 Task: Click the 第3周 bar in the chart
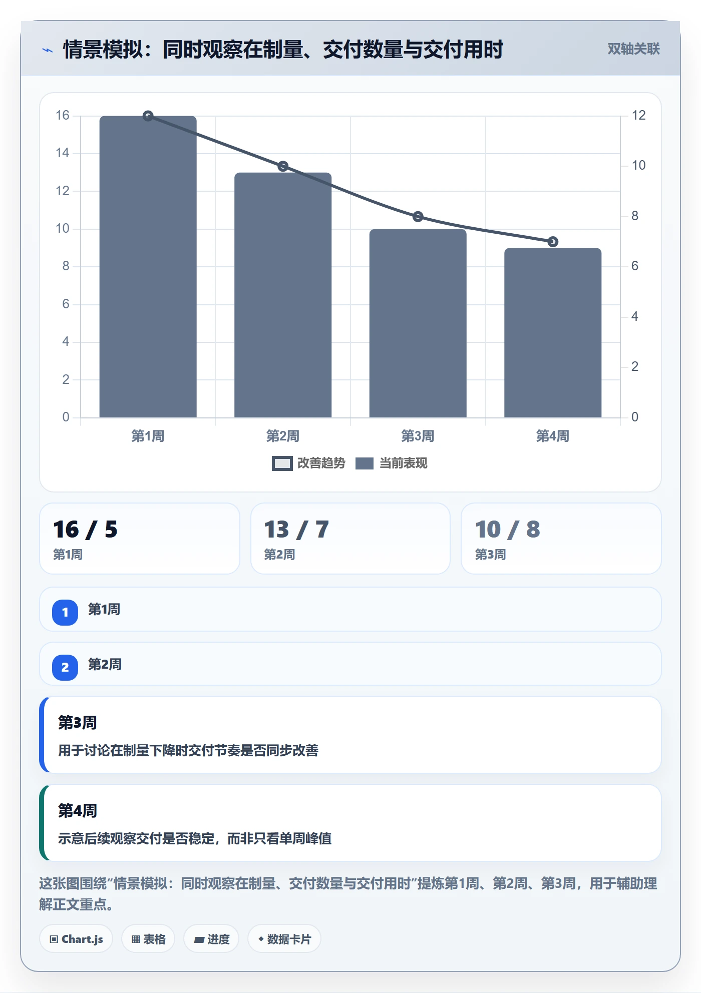pyautogui.click(x=418, y=323)
